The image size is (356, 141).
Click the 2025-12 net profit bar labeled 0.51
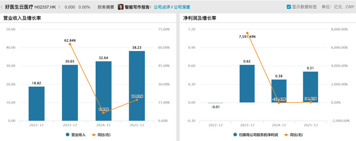tap(311, 87)
